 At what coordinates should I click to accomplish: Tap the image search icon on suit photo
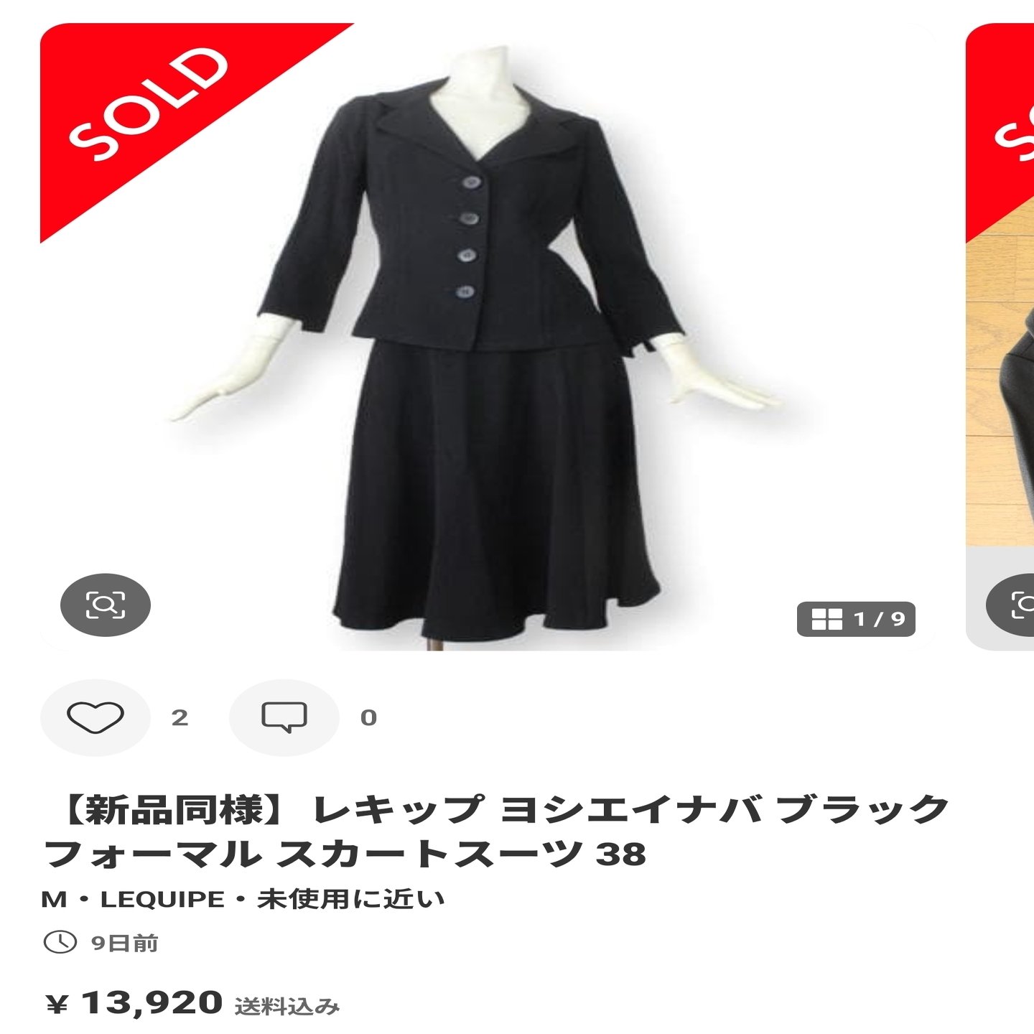pyautogui.click(x=106, y=605)
